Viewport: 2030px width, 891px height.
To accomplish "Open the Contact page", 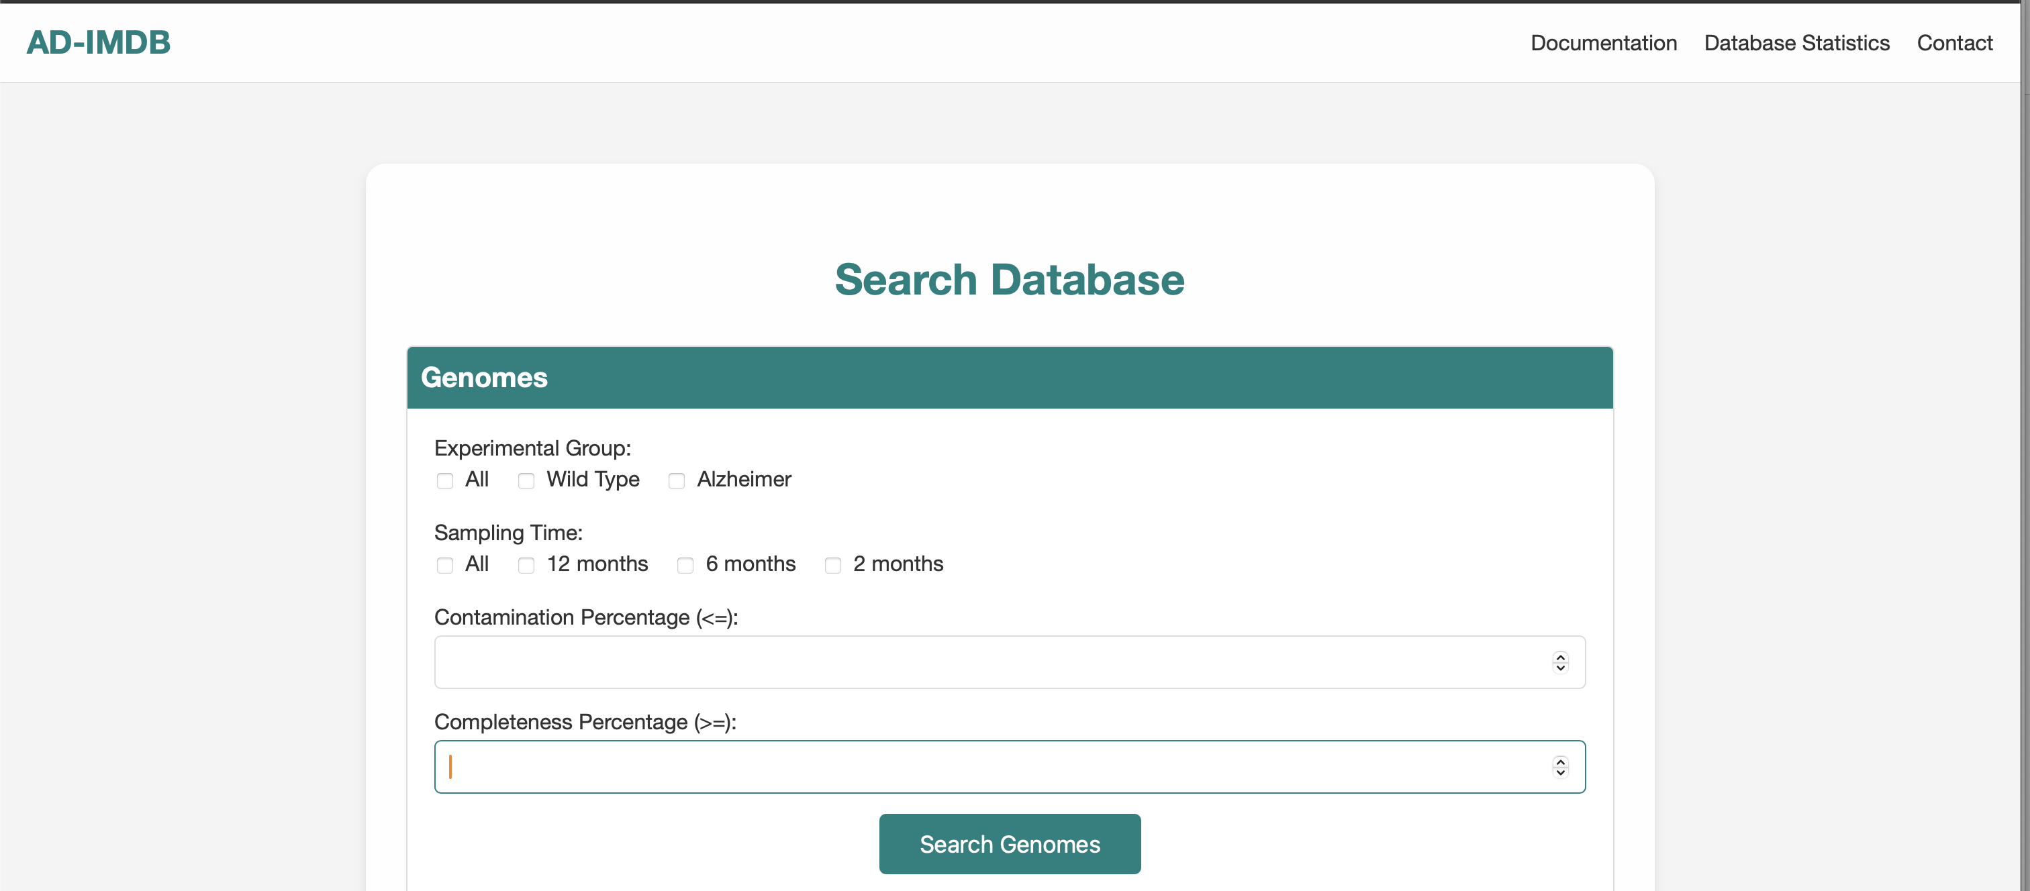I will click(x=1955, y=42).
